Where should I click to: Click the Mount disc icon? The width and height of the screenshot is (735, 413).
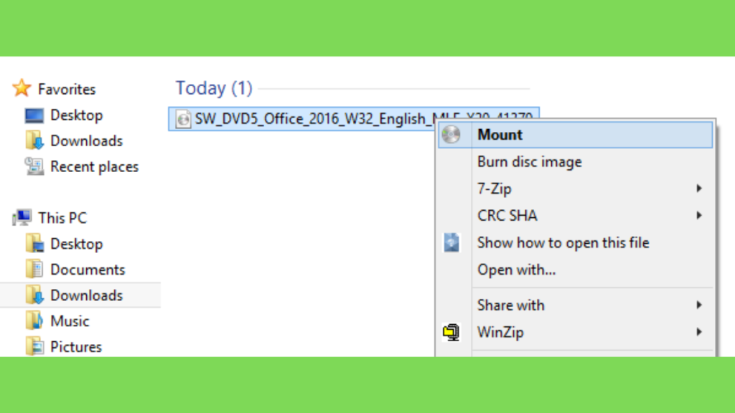point(451,135)
